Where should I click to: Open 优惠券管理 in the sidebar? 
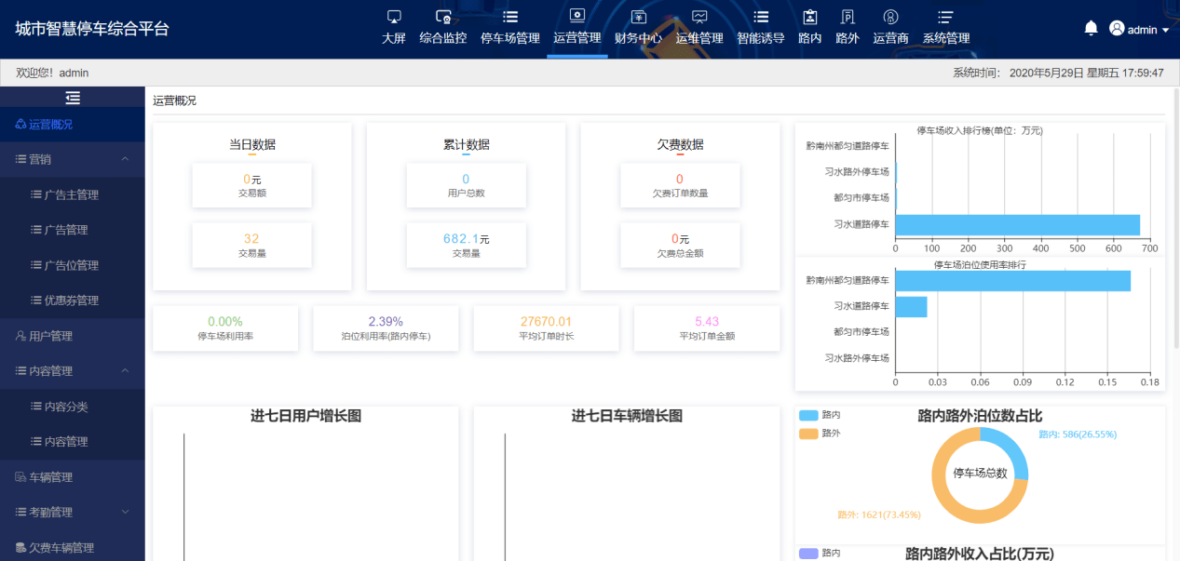[x=73, y=301]
